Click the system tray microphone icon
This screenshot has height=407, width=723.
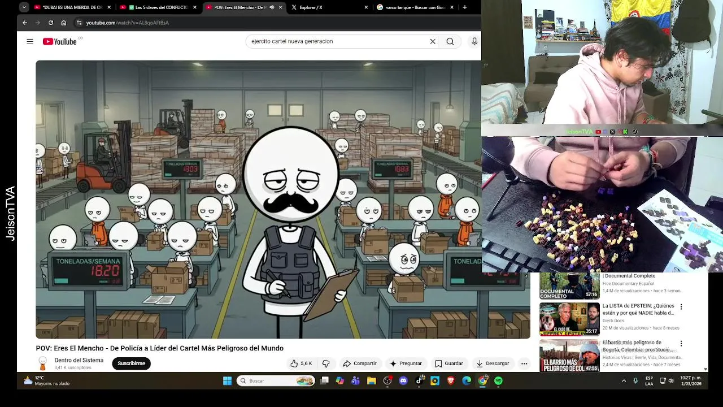(635, 381)
